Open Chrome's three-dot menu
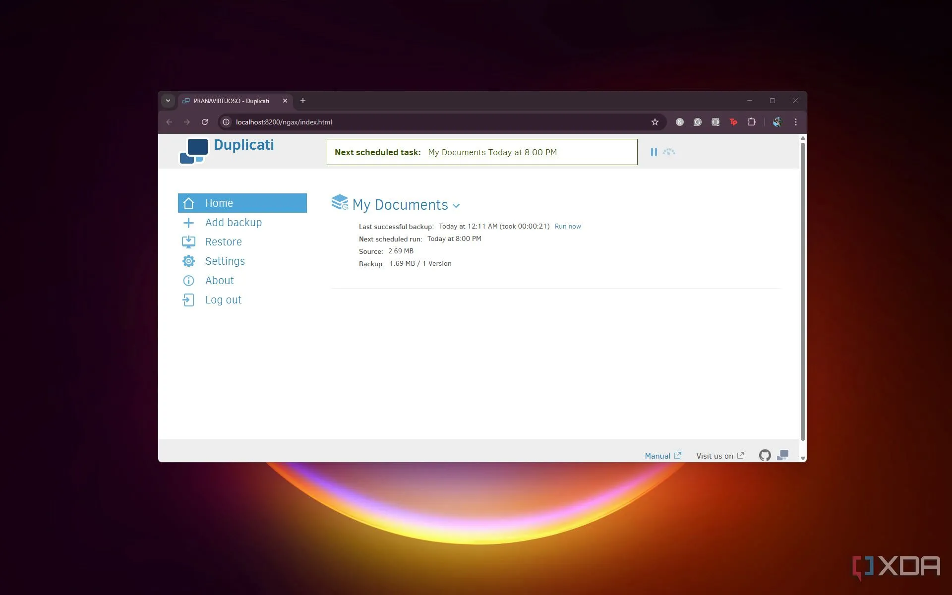 (x=795, y=122)
